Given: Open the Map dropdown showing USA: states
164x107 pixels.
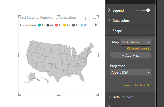Looking at the screenshot, I should pos(136,42).
